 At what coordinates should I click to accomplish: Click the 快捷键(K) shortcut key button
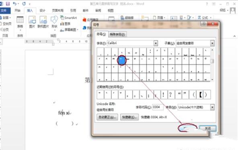129,117
